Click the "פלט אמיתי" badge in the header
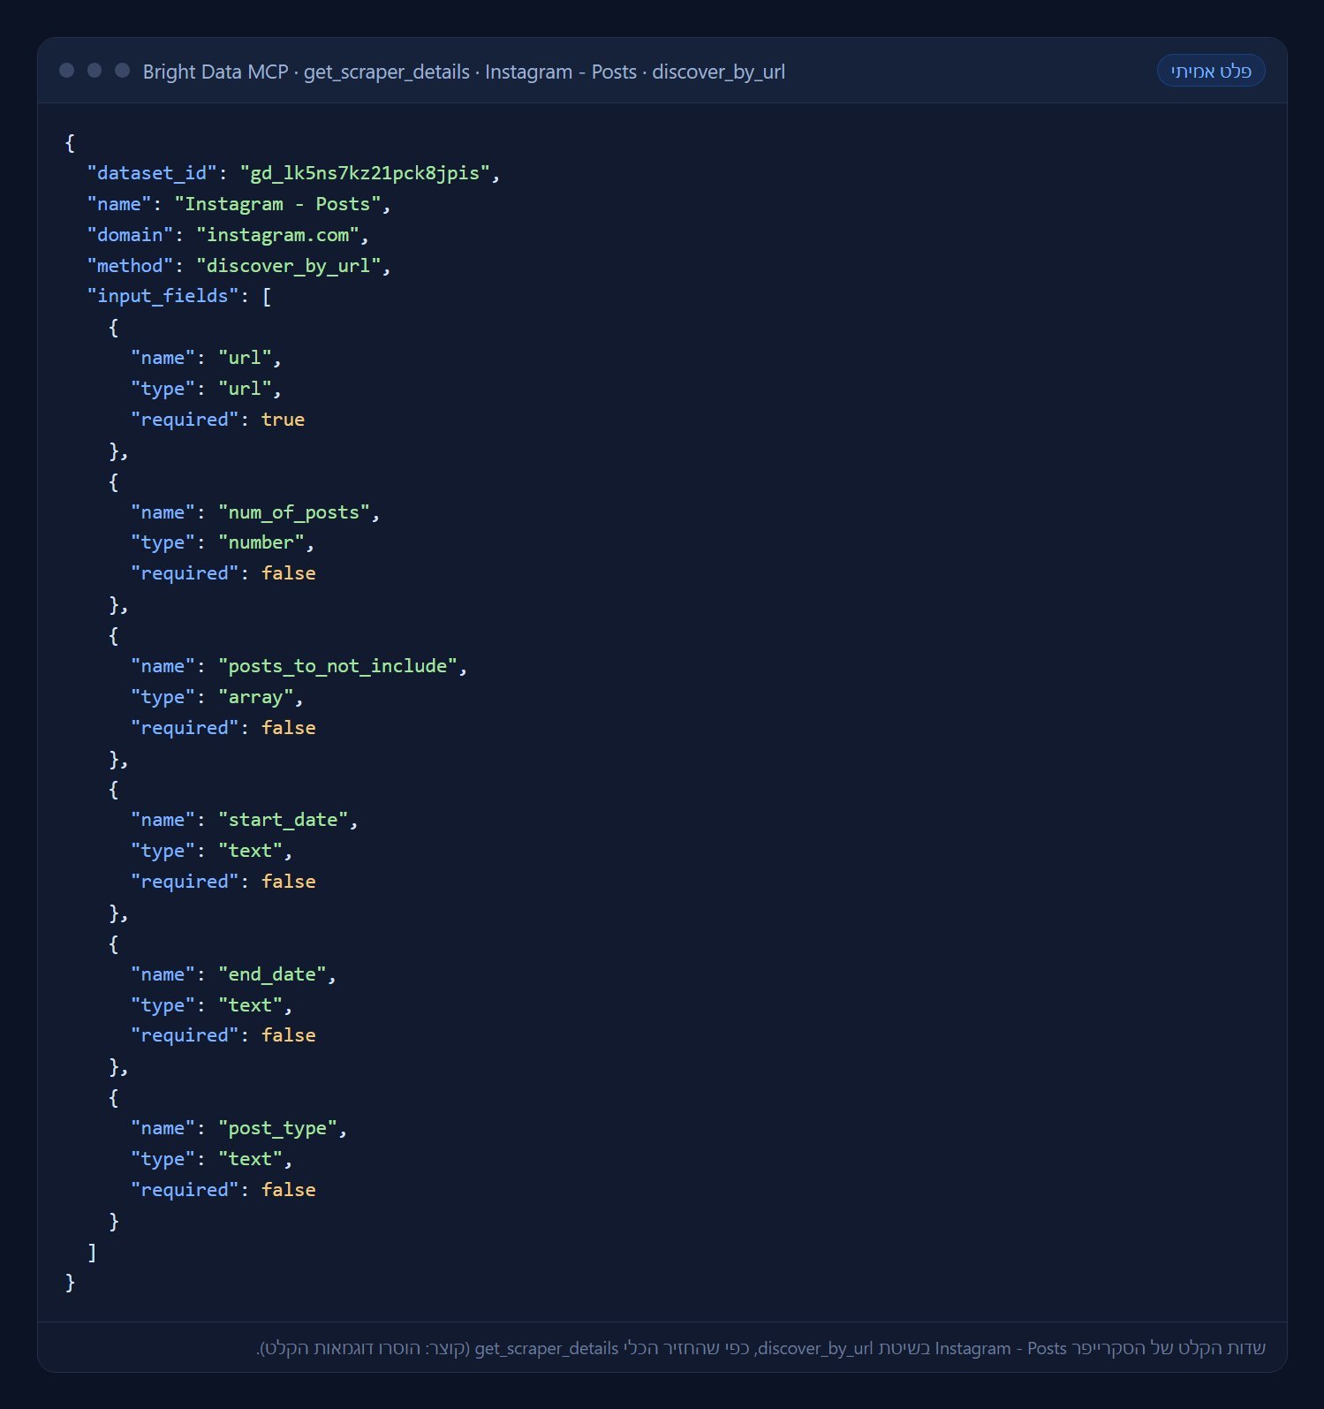The image size is (1324, 1409). click(x=1211, y=71)
